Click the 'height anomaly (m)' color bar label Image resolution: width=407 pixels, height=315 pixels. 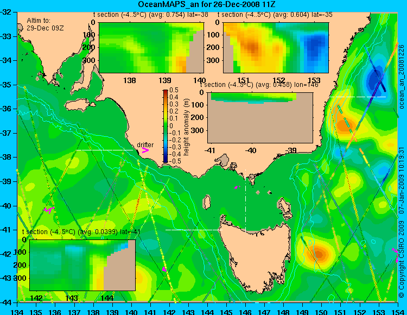click(x=186, y=127)
